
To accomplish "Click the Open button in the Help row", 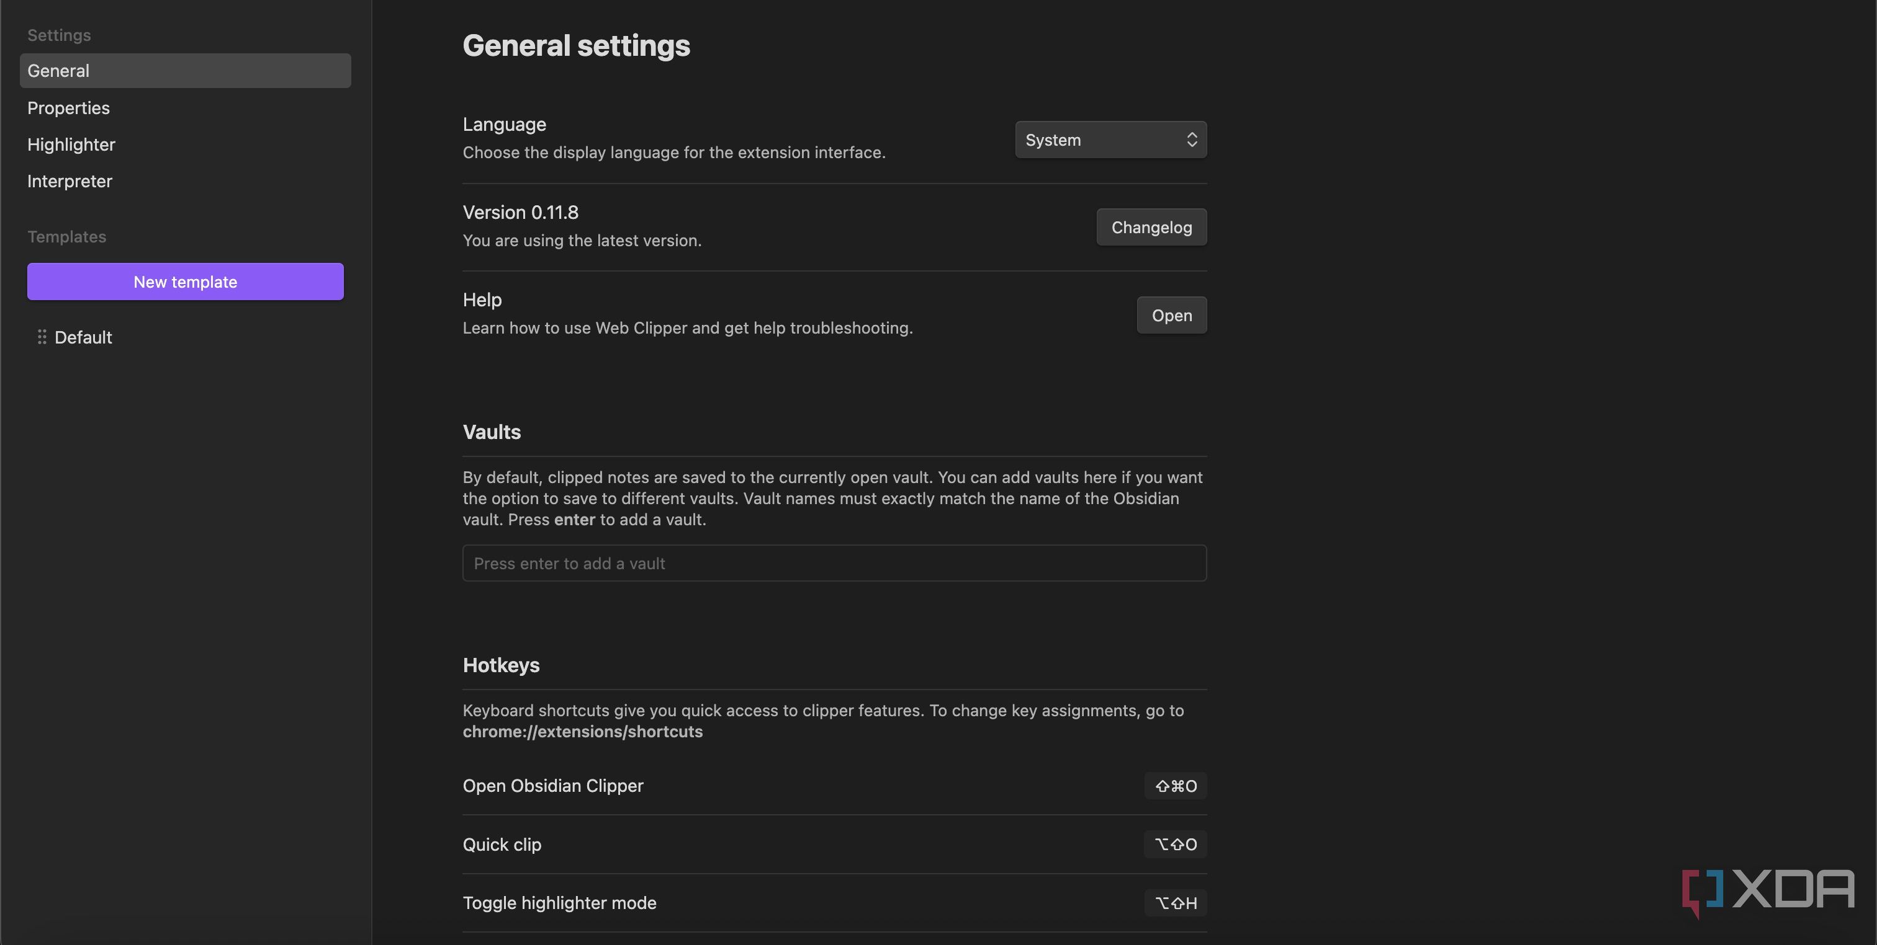I will (1172, 315).
